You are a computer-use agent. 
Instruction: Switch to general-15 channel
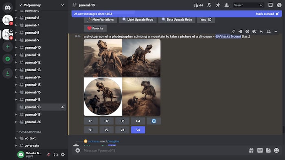(x=42, y=85)
